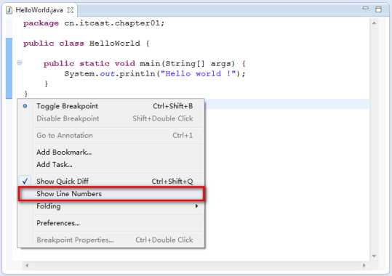This screenshot has width=392, height=276.
Task: Click horizontal scrollbar right arrow
Action: (364, 265)
